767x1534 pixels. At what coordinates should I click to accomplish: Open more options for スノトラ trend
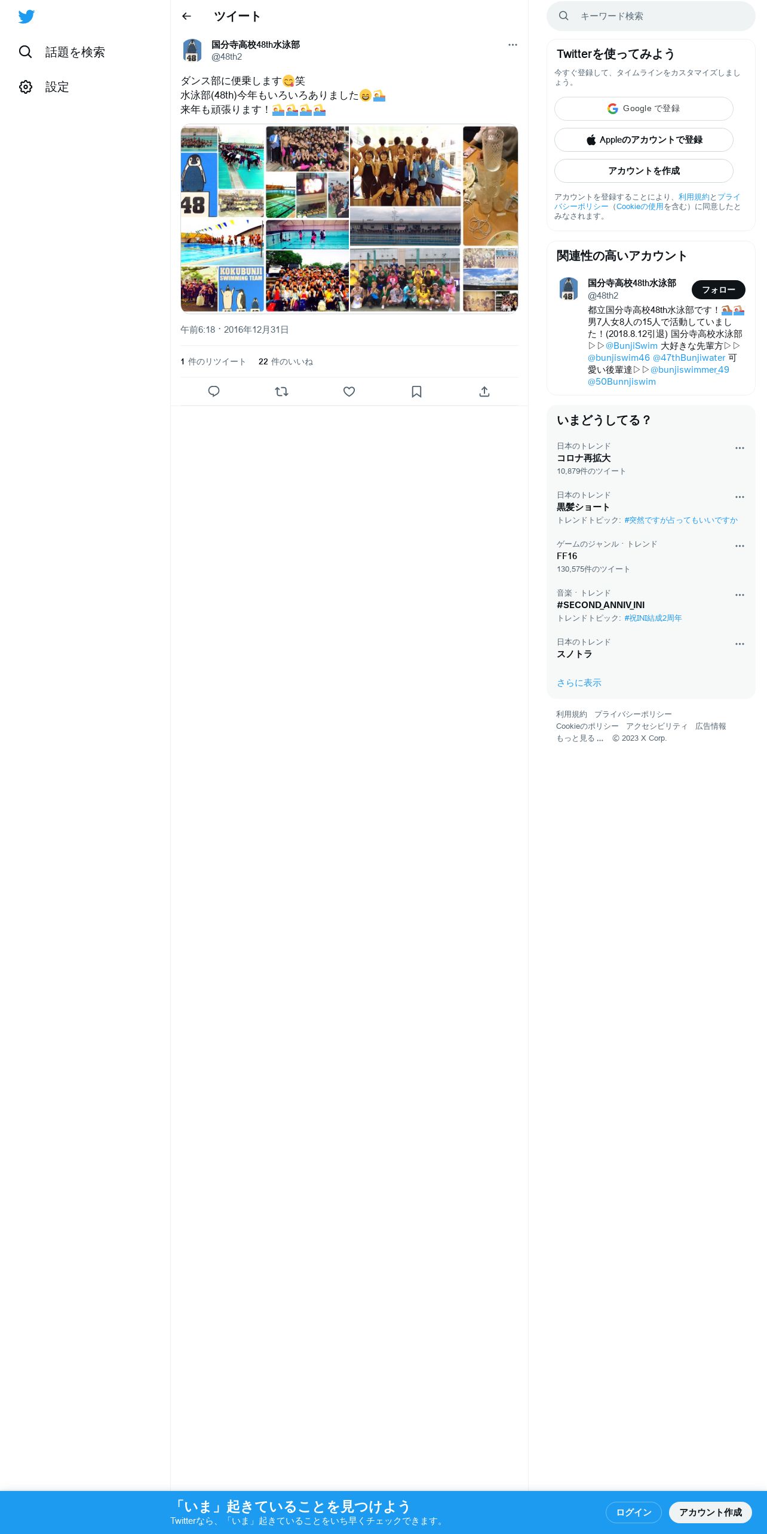tap(740, 644)
